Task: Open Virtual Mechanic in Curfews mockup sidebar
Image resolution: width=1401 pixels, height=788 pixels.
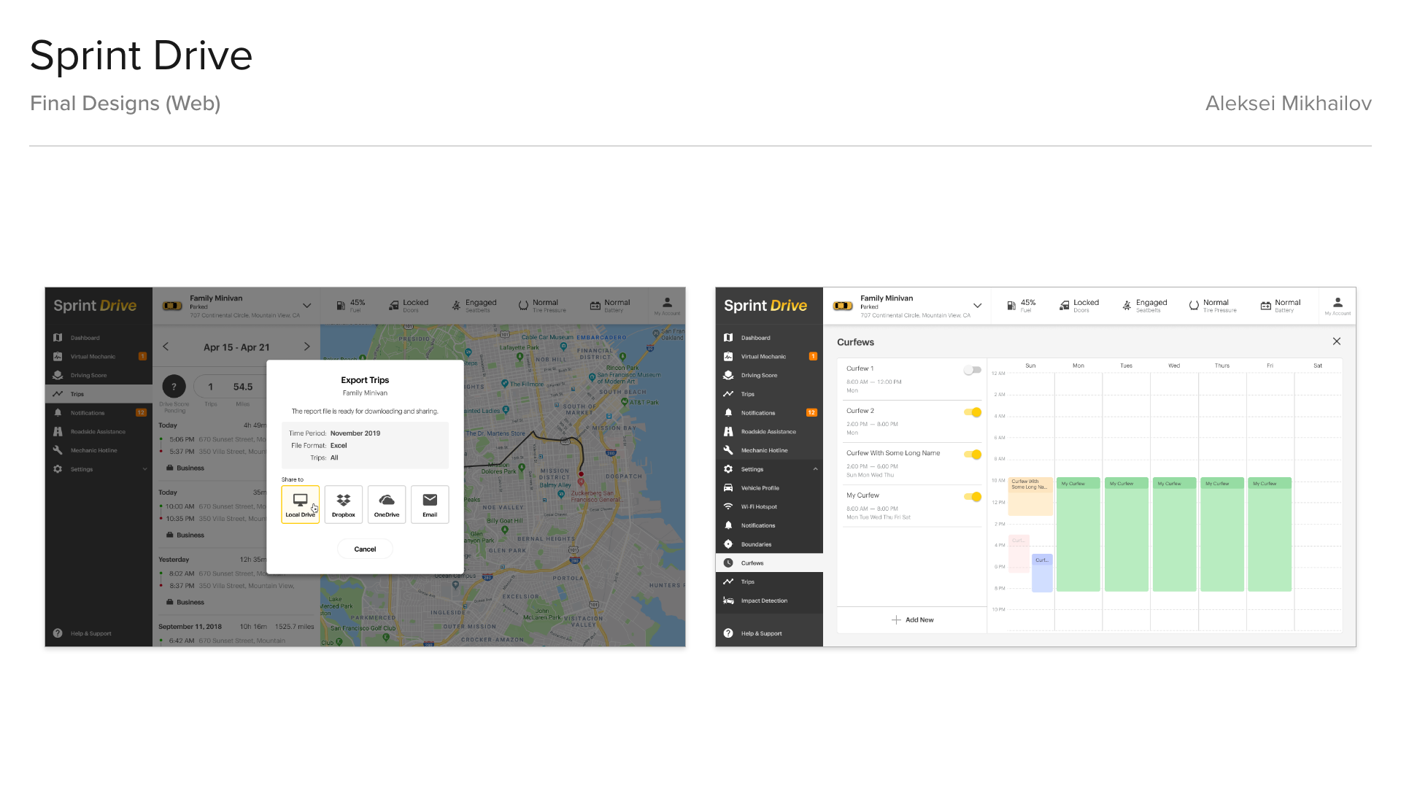Action: pos(769,357)
